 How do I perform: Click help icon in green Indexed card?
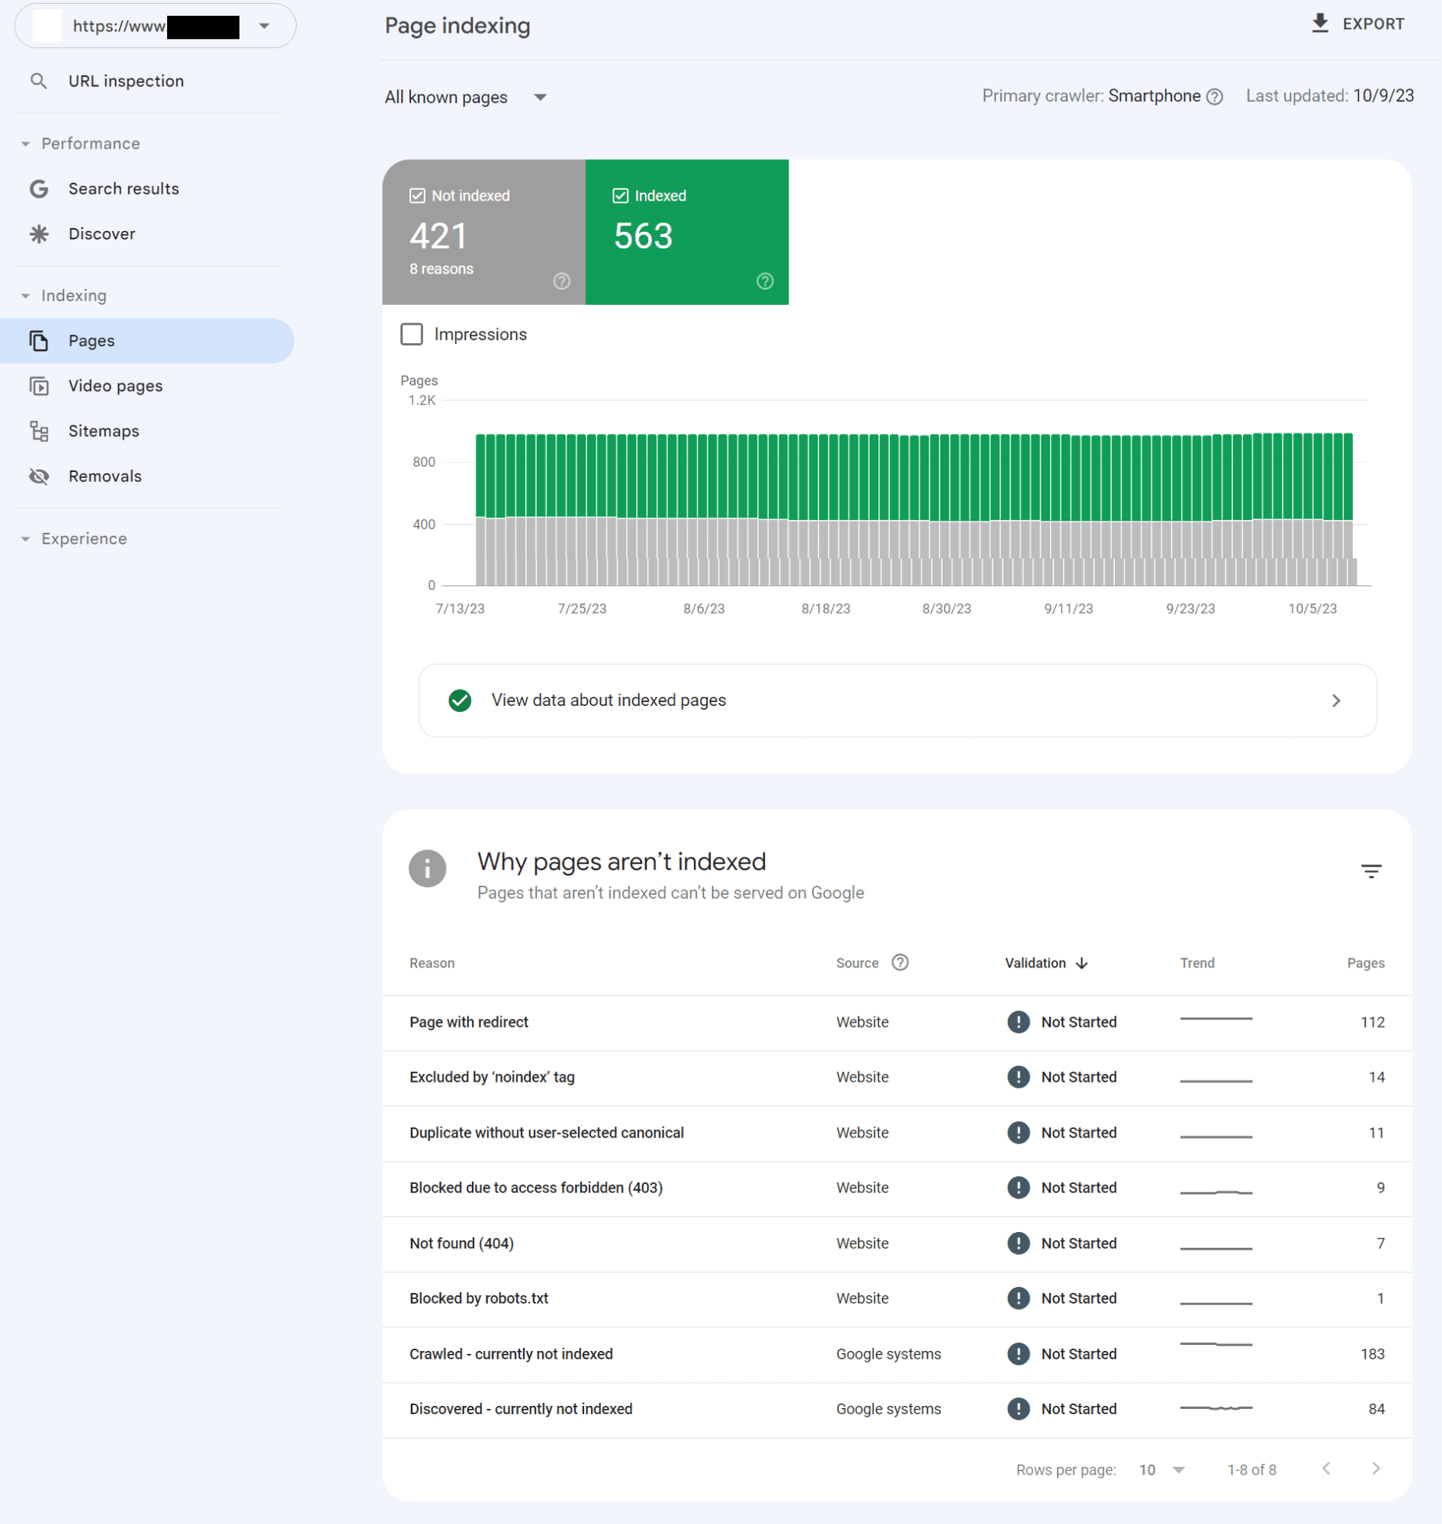click(x=765, y=281)
